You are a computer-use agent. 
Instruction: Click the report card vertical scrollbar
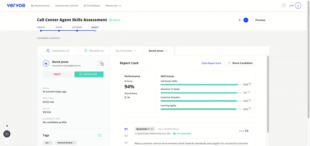(268, 94)
